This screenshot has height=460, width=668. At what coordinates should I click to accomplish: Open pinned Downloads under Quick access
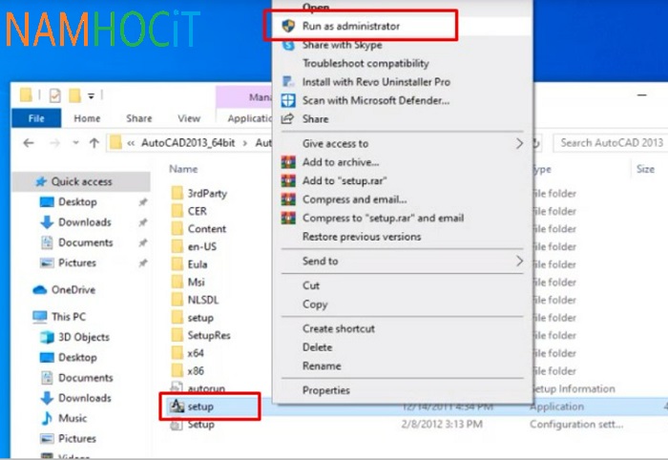click(x=84, y=222)
